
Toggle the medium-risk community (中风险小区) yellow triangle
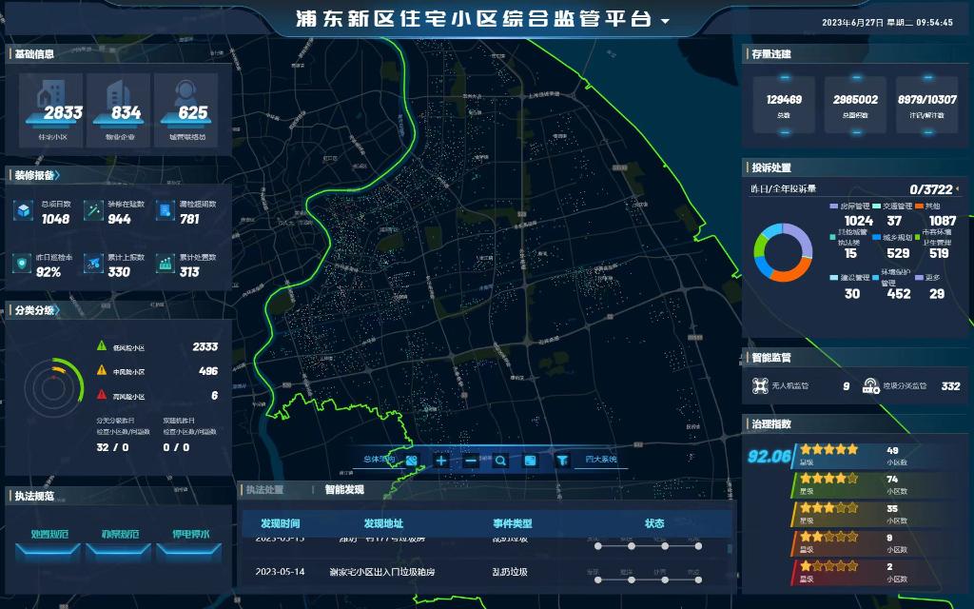(x=102, y=371)
